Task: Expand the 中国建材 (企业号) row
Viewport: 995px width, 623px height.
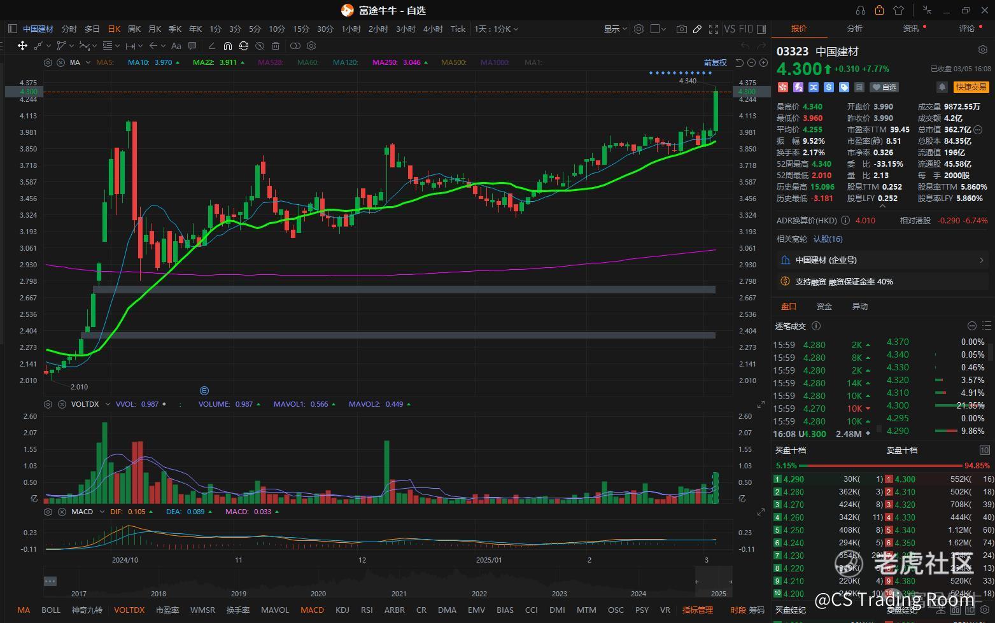Action: (x=882, y=260)
